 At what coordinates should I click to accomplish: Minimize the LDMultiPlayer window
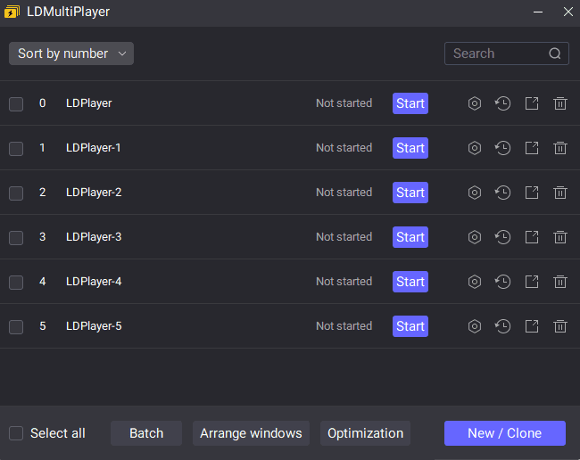click(538, 12)
